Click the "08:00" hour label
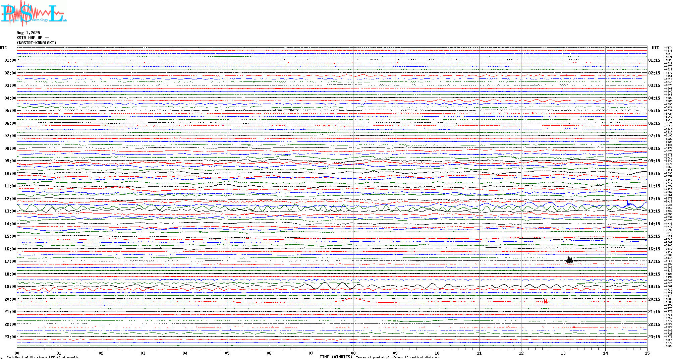The height and width of the screenshot is (362, 674). [x=10, y=148]
